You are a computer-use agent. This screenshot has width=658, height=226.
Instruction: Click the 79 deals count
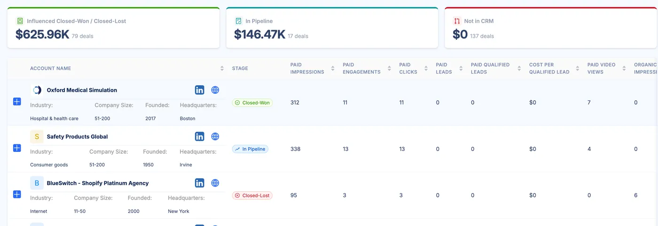click(x=82, y=36)
